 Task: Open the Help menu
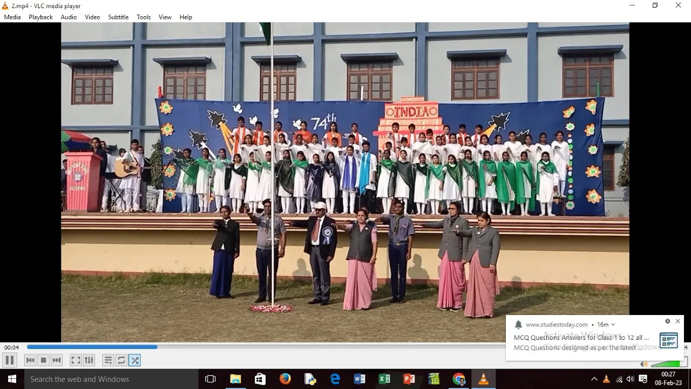[x=186, y=17]
